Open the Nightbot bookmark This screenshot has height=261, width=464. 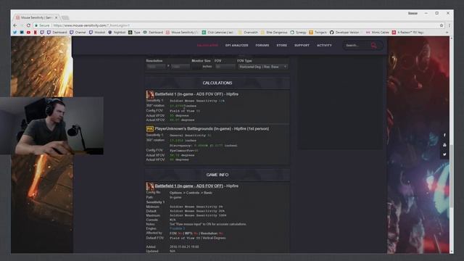[x=117, y=32]
